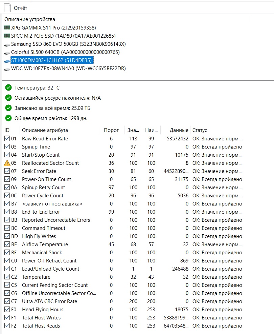Click the XPG GAMMIX S11 Pro drive icon
The height and width of the screenshot is (334, 274).
click(7, 27)
